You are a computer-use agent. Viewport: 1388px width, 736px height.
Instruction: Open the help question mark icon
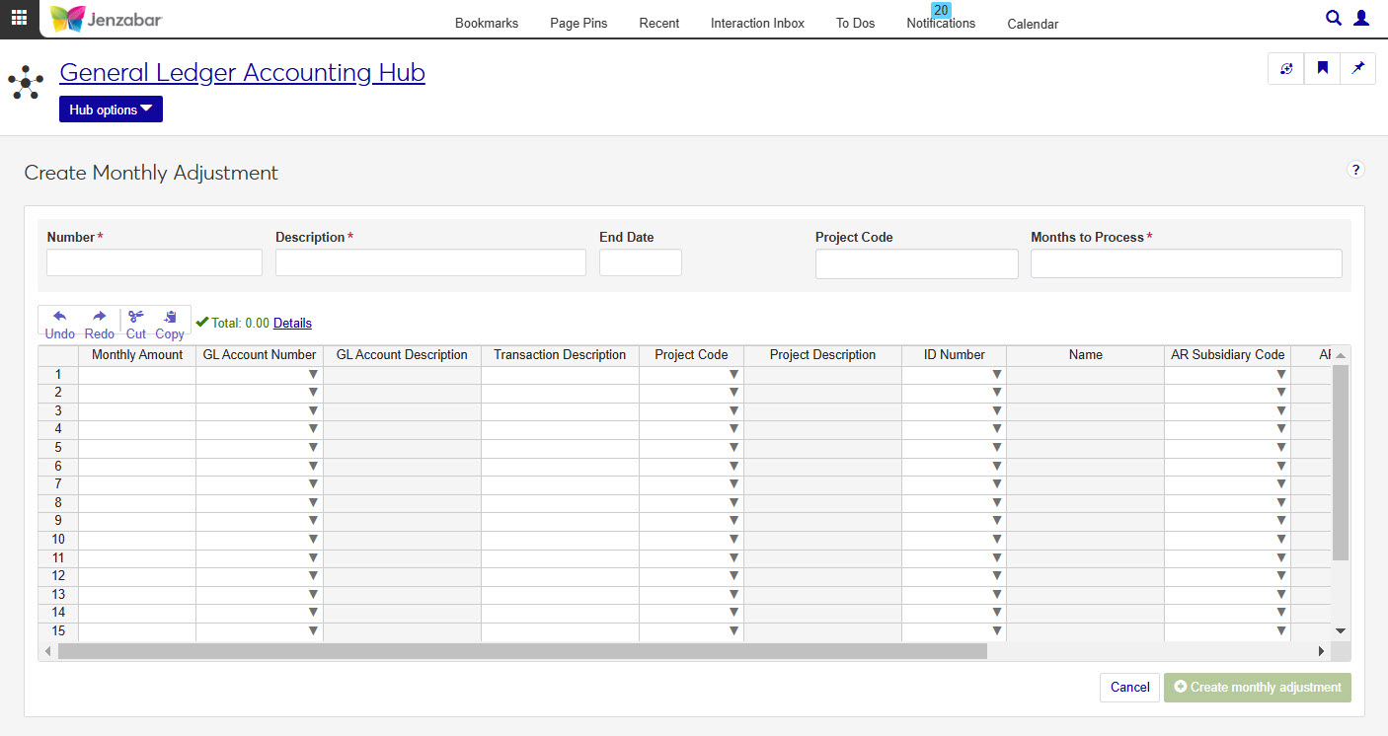[x=1355, y=170]
